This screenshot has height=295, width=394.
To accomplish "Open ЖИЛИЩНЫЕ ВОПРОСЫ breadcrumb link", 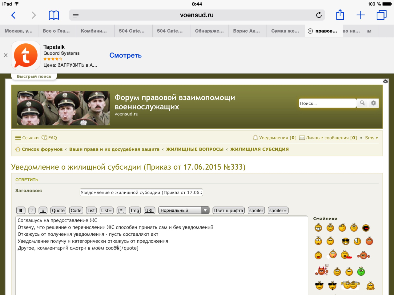I will [x=195, y=149].
